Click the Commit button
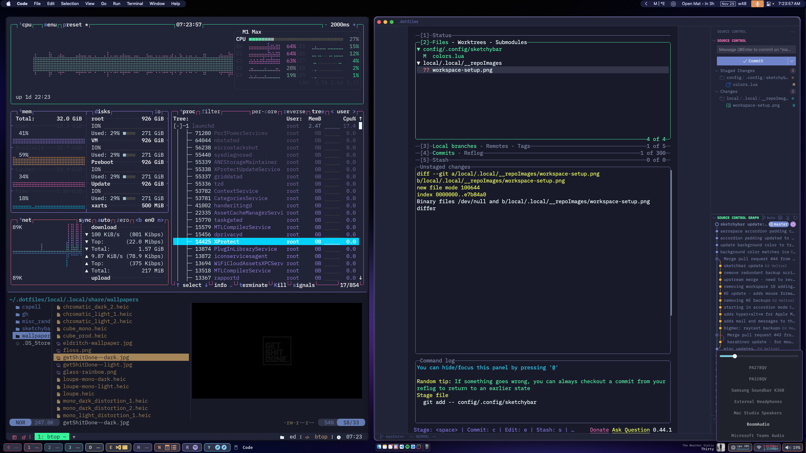Screen dimensions: 806x453 (752, 61)
